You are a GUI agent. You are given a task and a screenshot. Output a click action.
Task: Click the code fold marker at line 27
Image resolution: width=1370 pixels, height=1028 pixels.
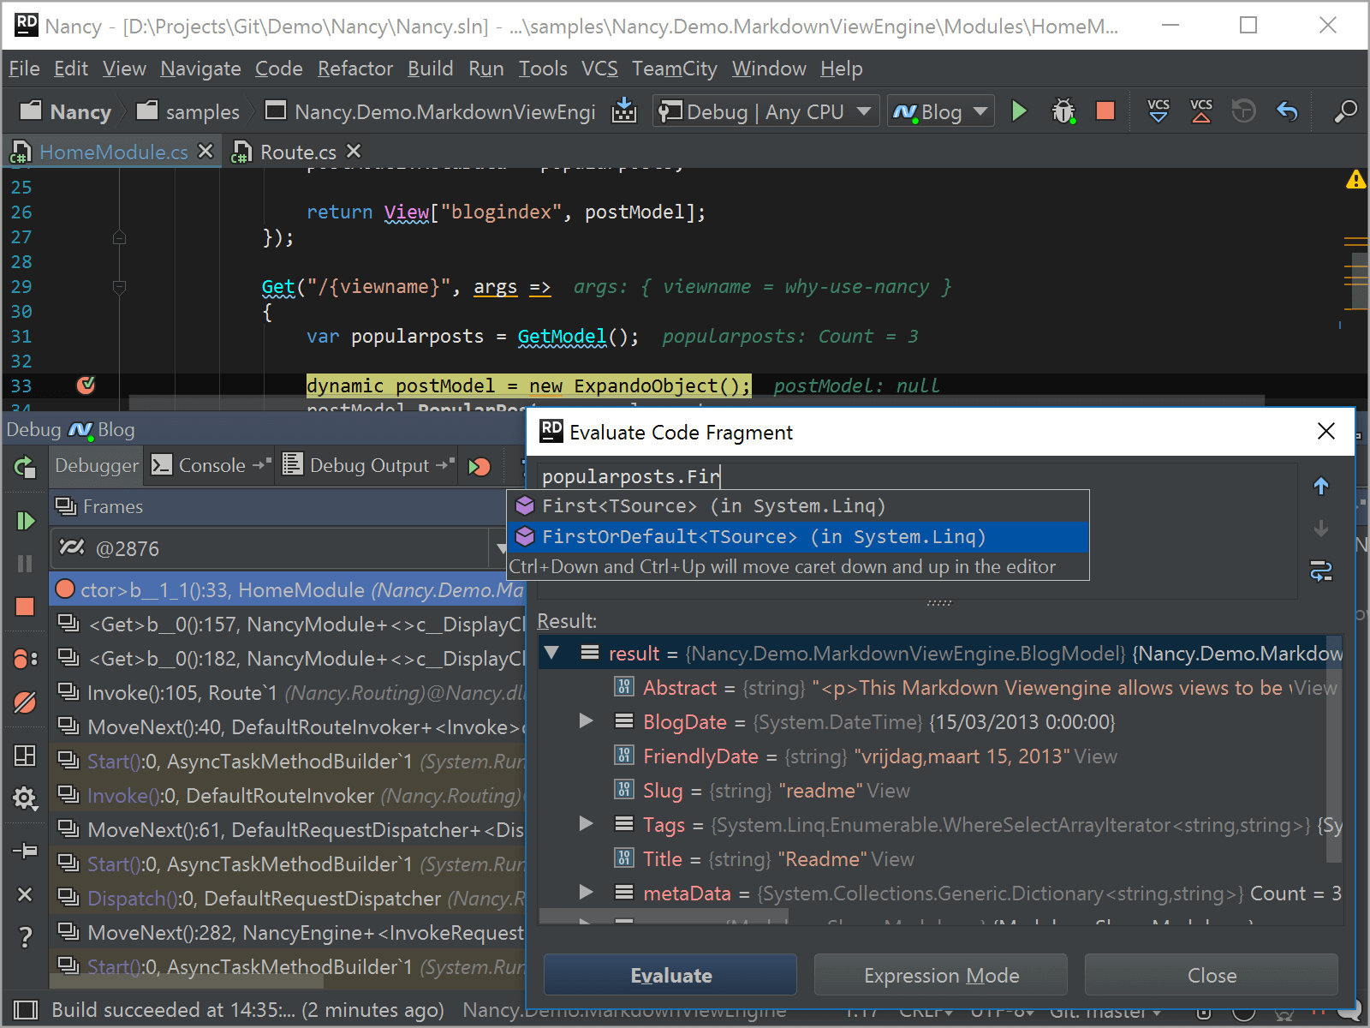(x=119, y=237)
